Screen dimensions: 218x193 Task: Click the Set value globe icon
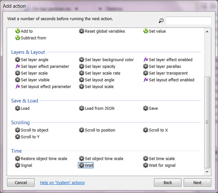[146, 31]
